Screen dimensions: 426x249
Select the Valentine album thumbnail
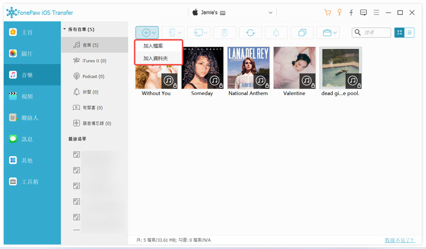pyautogui.click(x=295, y=68)
